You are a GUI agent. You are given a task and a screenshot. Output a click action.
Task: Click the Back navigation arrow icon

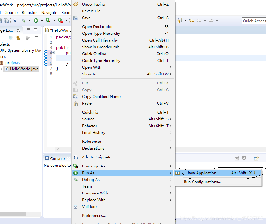click(x=199, y=21)
